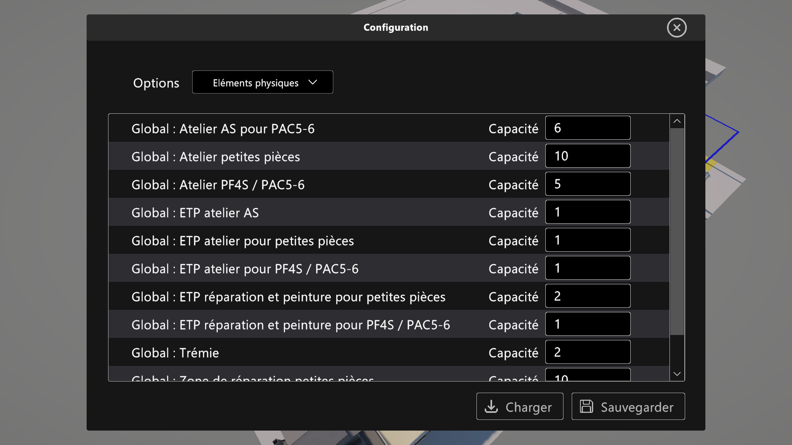
Task: Click the Sauvegarder floppy disk icon
Action: pyautogui.click(x=586, y=407)
